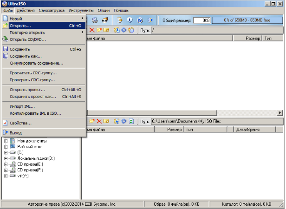Screen dimensions: 286x209
Task: Select Сохранить как... menu entry
Action: (44, 56)
